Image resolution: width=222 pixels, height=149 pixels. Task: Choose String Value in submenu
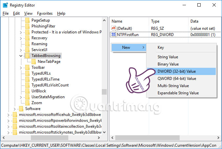[x=181, y=57]
